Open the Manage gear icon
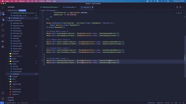 click(3, 99)
